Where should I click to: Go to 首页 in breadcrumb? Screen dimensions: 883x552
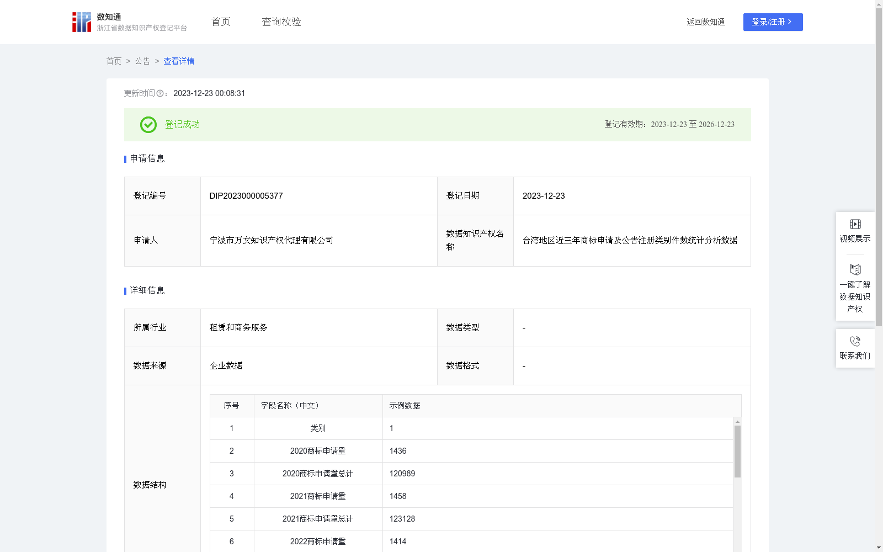click(114, 61)
